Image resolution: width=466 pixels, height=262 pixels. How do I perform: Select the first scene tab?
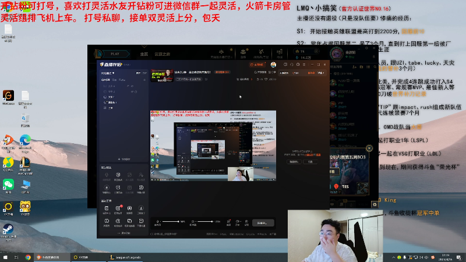point(105,80)
